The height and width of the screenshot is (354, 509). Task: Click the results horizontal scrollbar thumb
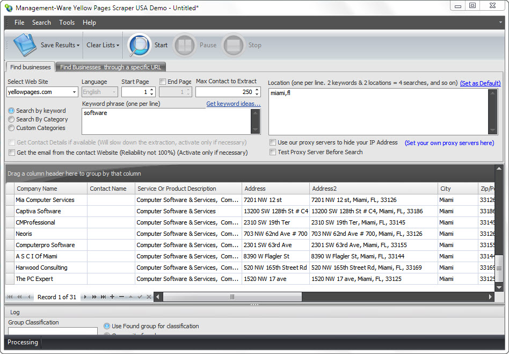[232, 297]
